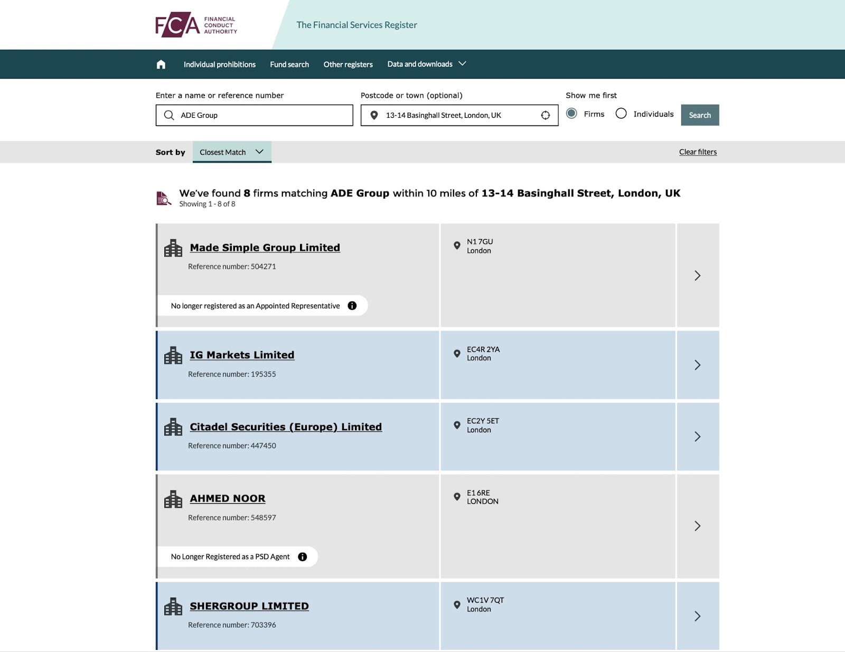Expand Data and downloads menu
The image size is (845, 652).
pyautogui.click(x=427, y=64)
